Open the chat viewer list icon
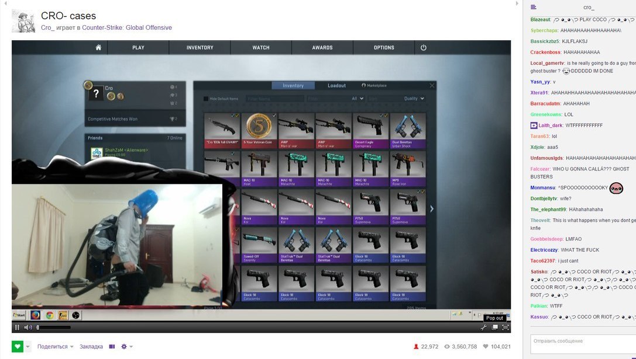The width and height of the screenshot is (636, 359). [534, 7]
